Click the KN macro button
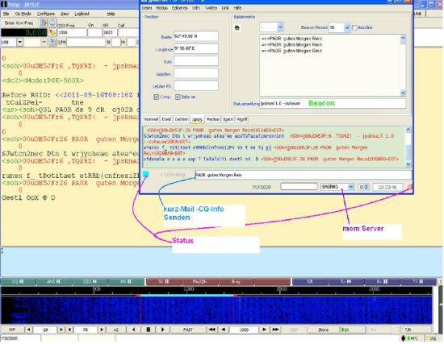The height and width of the screenshot is (344, 444). (x=126, y=281)
